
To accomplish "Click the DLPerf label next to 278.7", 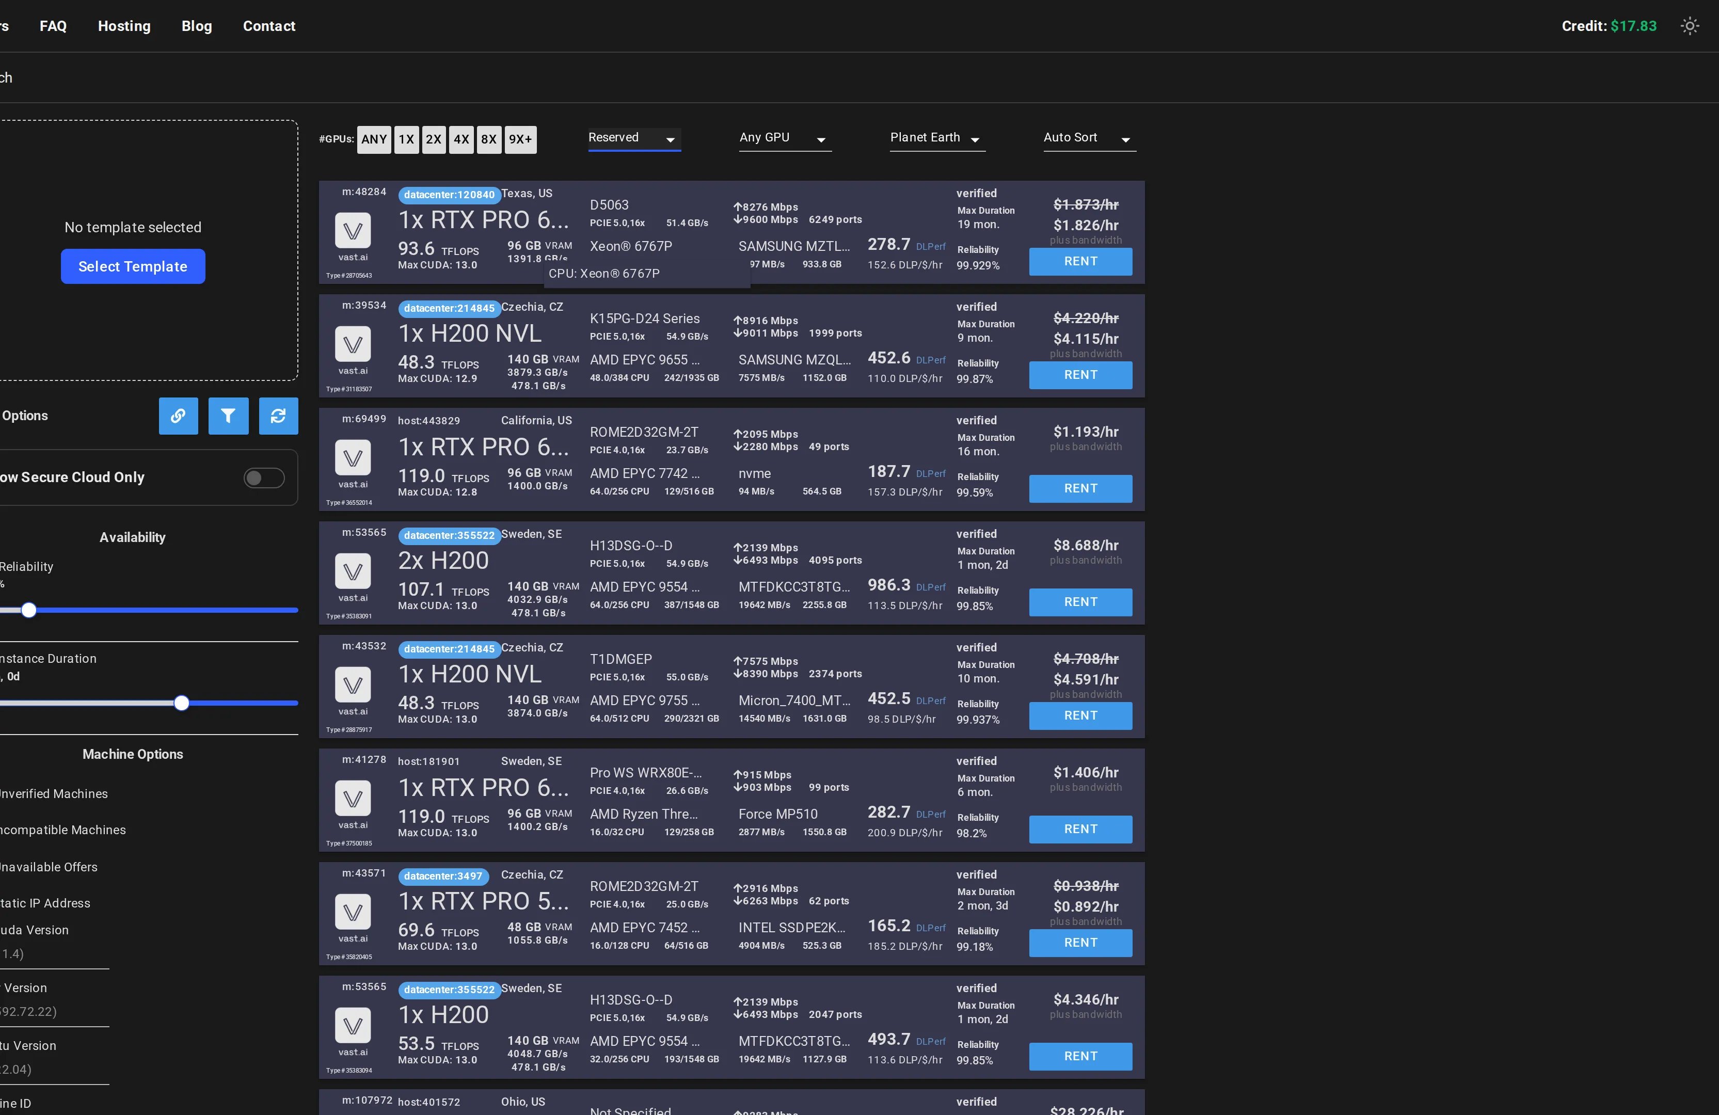I will coord(930,247).
